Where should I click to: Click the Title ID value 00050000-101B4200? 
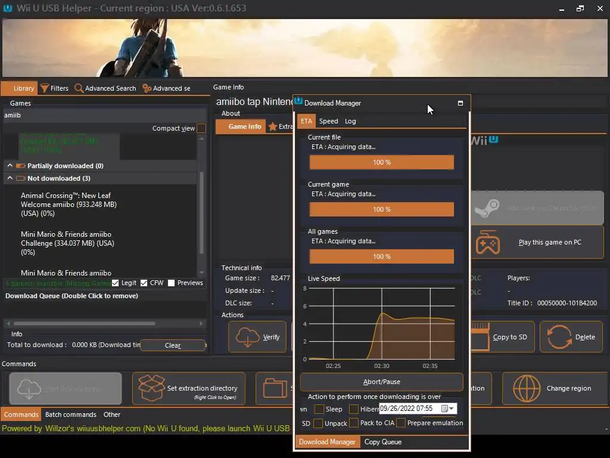pyautogui.click(x=567, y=303)
